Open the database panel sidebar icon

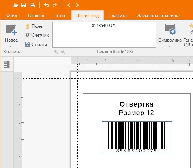tap(7, 65)
